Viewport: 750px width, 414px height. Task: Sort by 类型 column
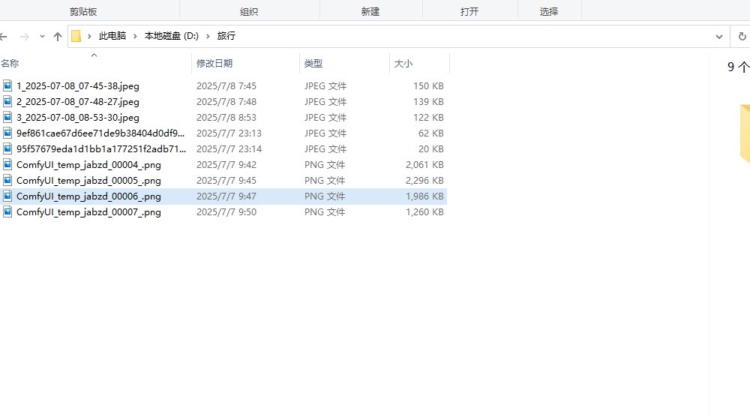tap(313, 63)
